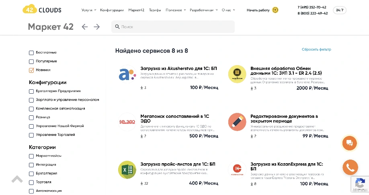Click the Поиск search field
The width and height of the screenshot is (369, 195).
click(x=173, y=27)
